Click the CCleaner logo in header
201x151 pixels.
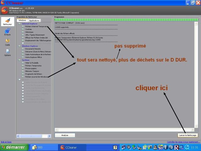(5, 10)
